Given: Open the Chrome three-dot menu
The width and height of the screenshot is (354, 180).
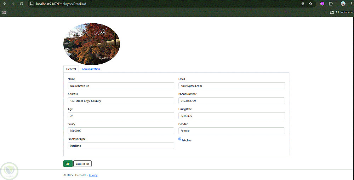Looking at the screenshot, I should point(351,4).
